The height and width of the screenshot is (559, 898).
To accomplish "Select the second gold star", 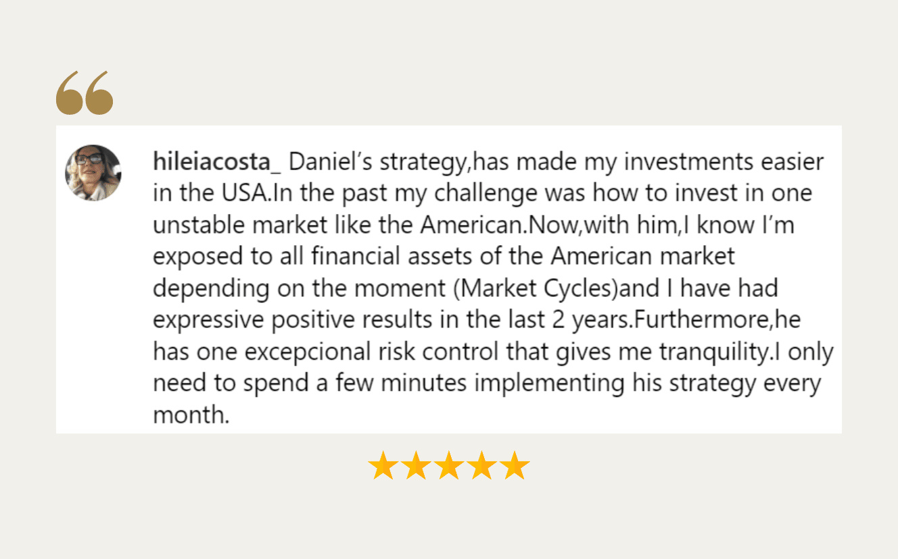I will coord(416,466).
